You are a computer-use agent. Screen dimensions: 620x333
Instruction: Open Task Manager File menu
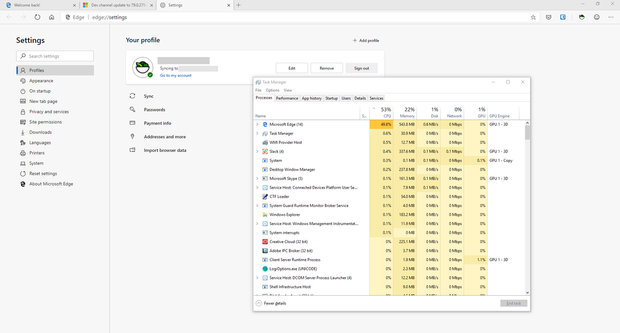point(258,91)
